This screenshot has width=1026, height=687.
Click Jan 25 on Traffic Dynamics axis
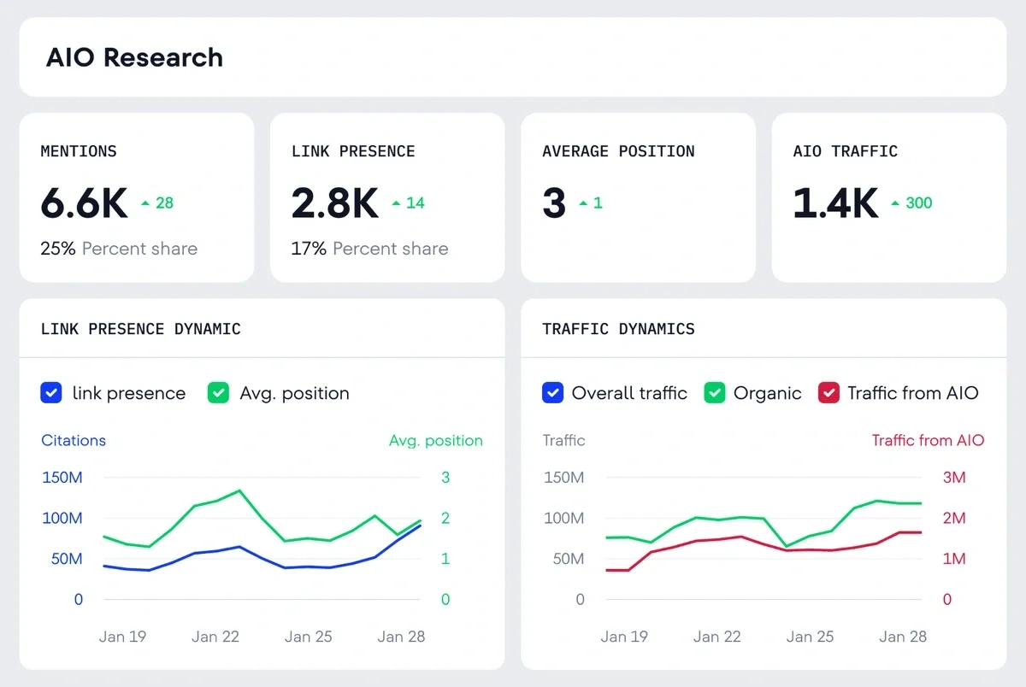point(810,637)
